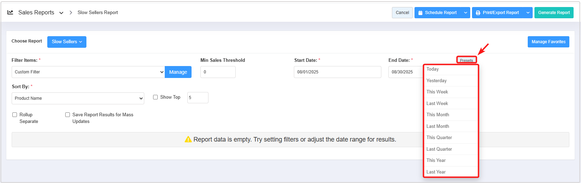Select the Last Year preset

coord(436,172)
